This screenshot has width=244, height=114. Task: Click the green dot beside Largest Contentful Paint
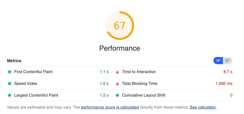(9, 95)
